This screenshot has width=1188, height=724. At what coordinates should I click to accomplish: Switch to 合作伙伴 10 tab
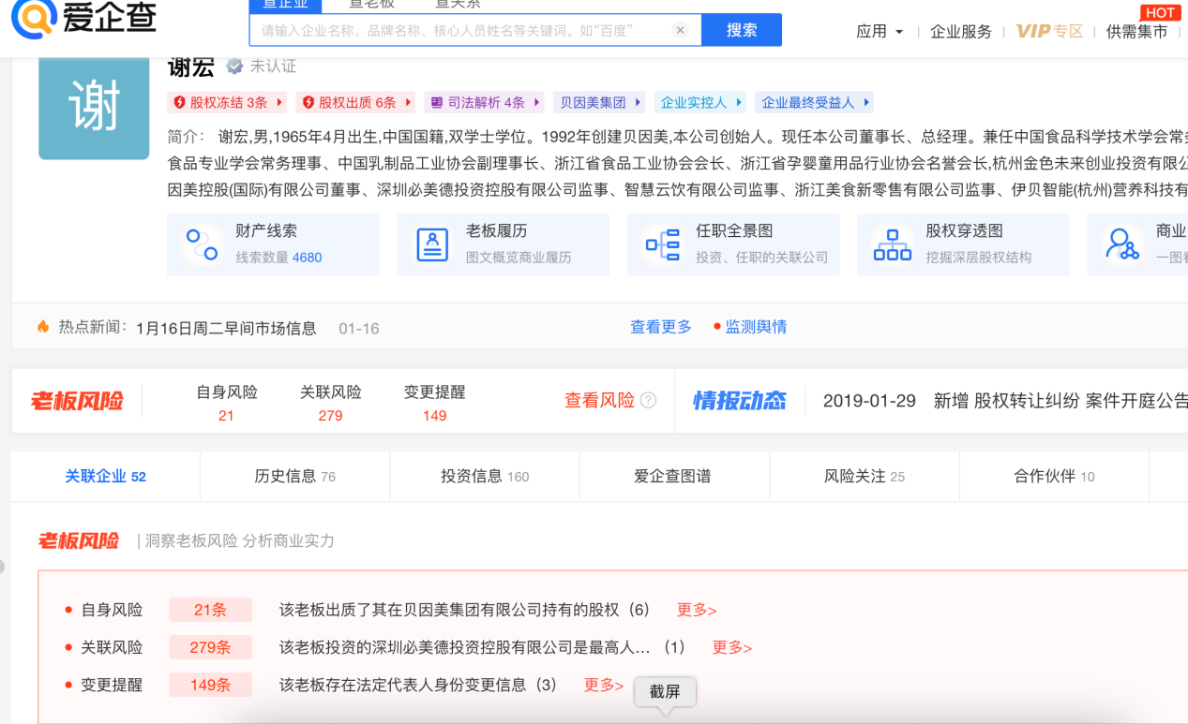[1054, 476]
